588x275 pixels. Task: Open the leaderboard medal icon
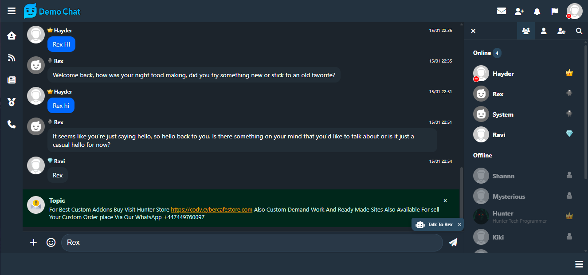(x=12, y=102)
